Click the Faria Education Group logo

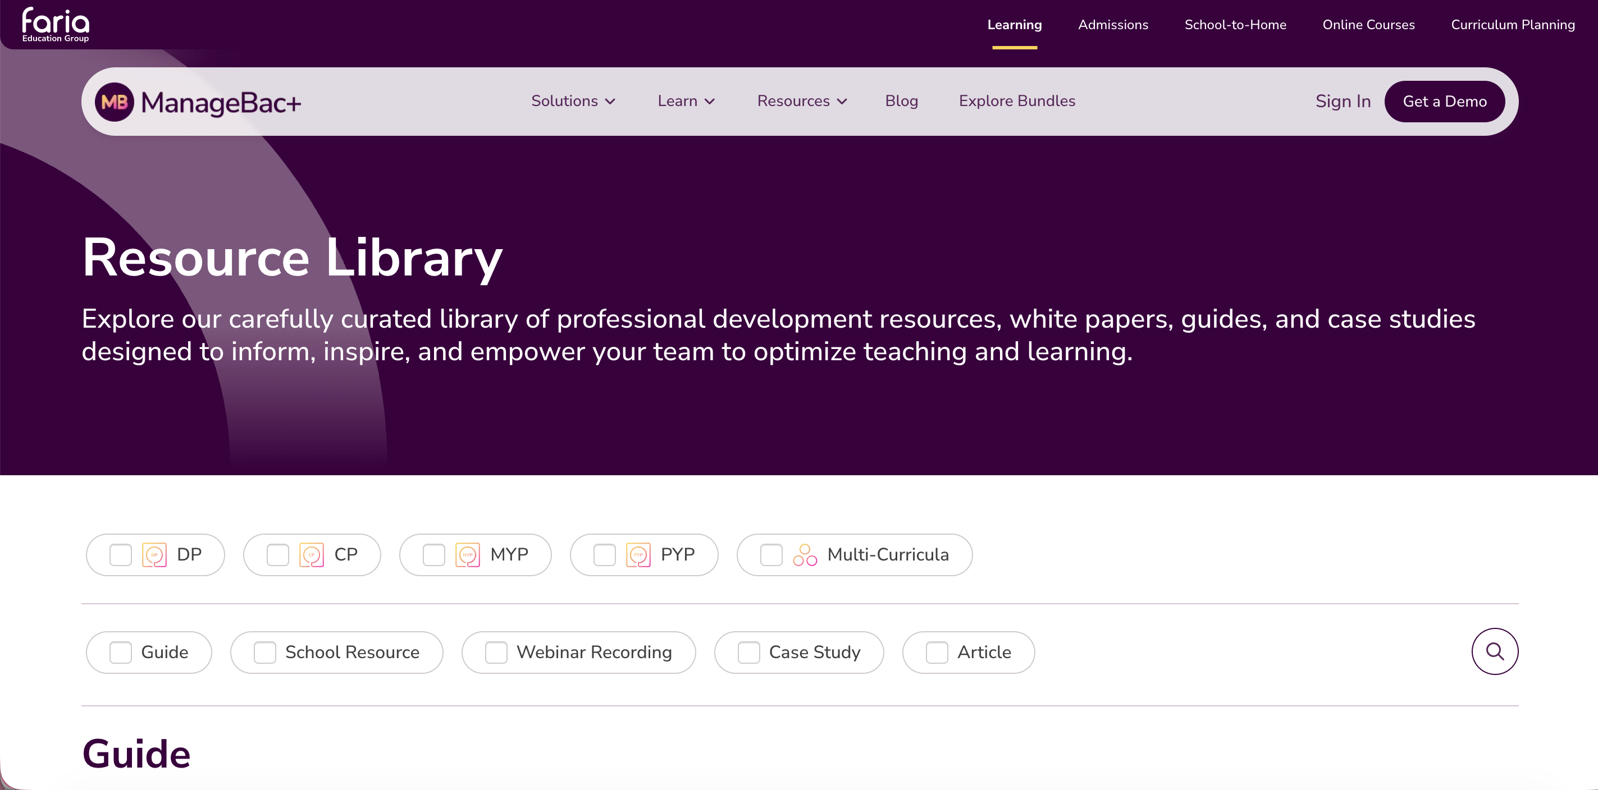(x=56, y=25)
